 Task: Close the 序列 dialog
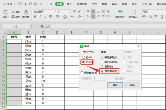(138, 46)
